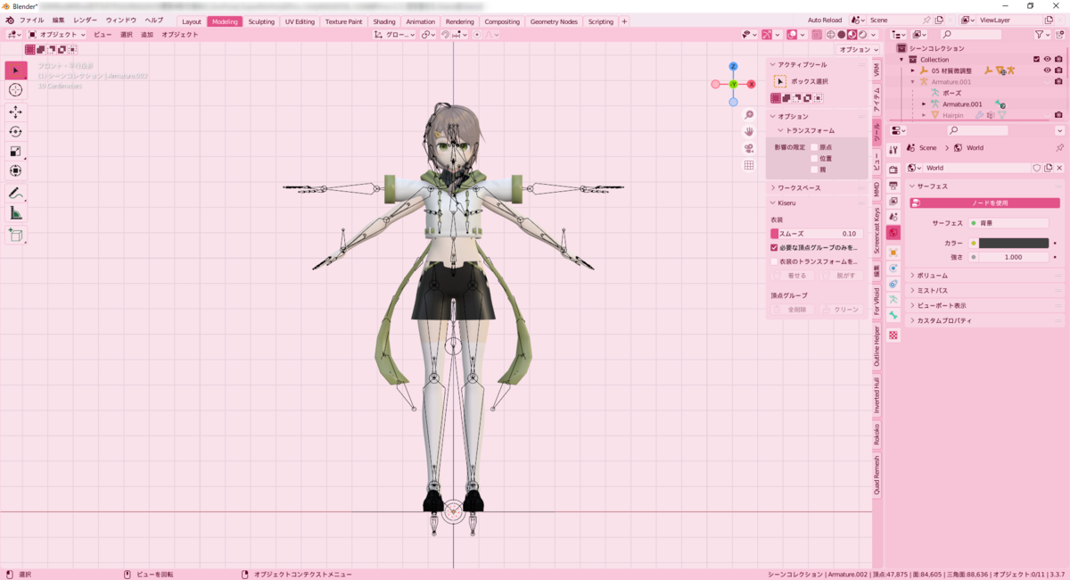The height and width of the screenshot is (580, 1070).
Task: Open the Tool properties wrench tab
Action: (893, 151)
